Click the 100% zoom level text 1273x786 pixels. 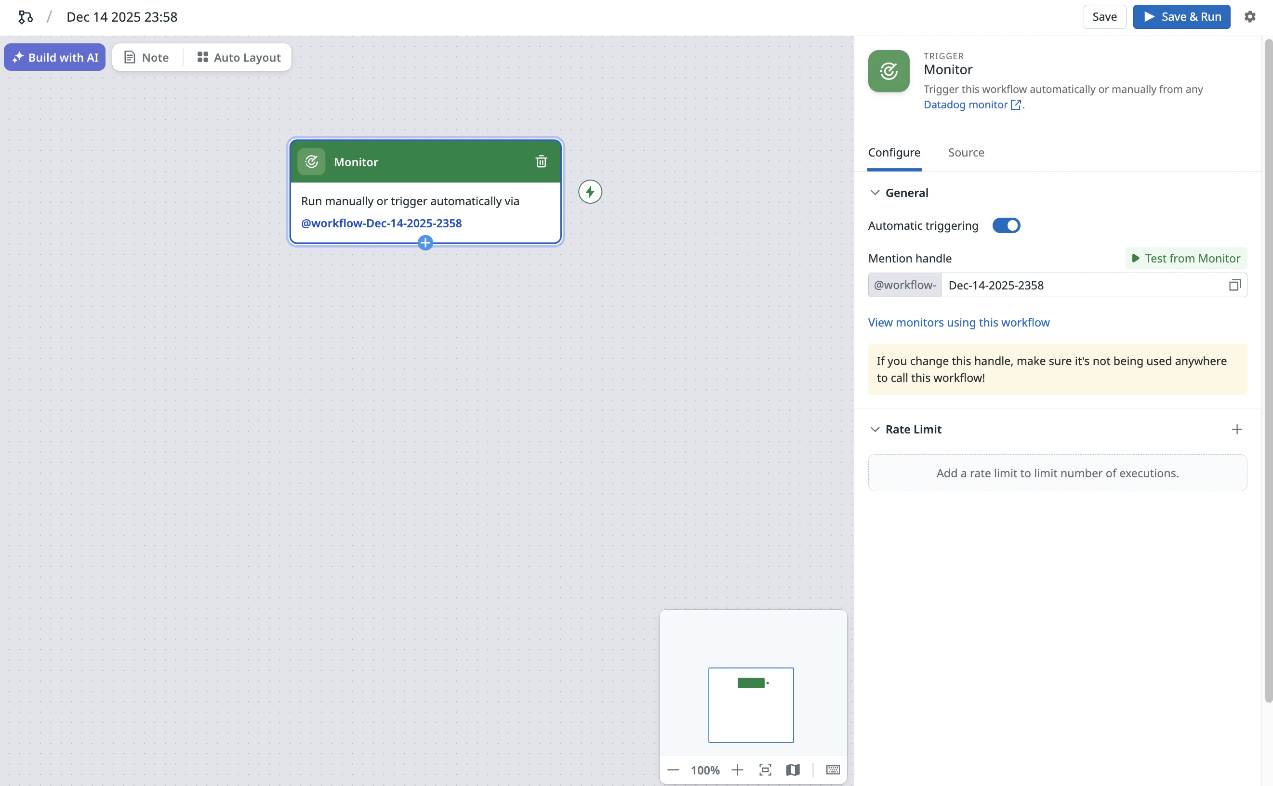click(704, 770)
